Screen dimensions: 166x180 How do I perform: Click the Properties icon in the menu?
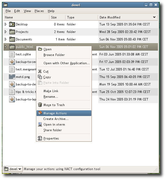pyautogui.click(x=40, y=138)
